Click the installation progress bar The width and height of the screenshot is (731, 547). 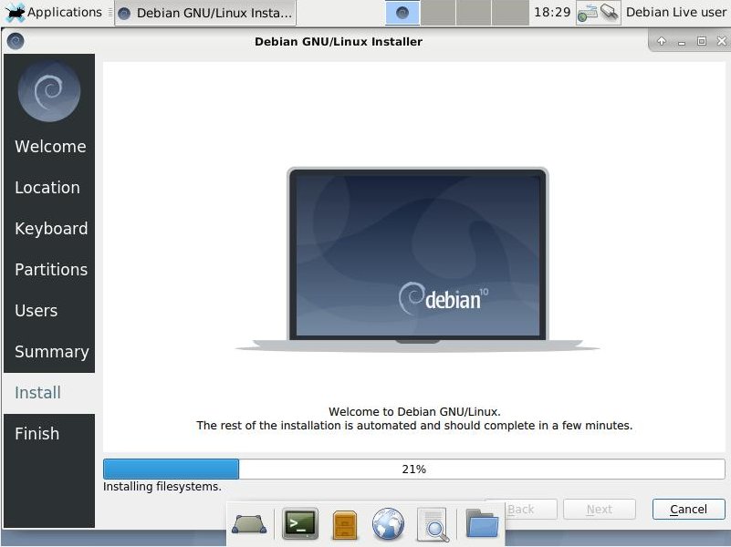click(x=414, y=469)
